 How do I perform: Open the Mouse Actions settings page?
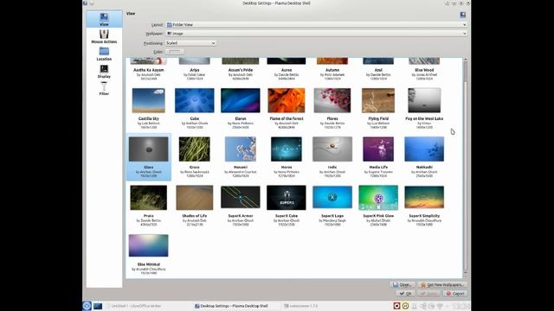(104, 36)
